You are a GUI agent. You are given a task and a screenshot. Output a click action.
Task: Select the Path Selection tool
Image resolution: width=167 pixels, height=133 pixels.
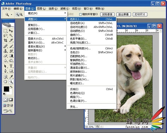point(5,66)
